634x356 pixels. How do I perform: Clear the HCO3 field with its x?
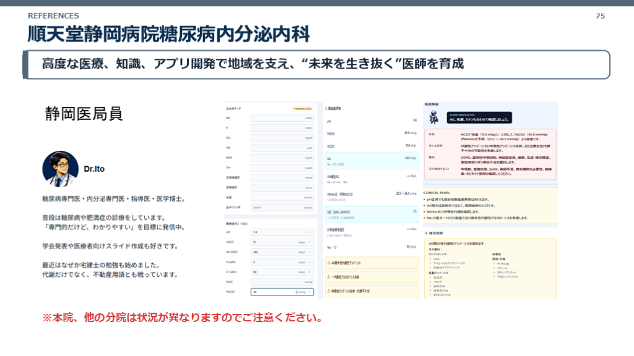[x=310, y=242]
